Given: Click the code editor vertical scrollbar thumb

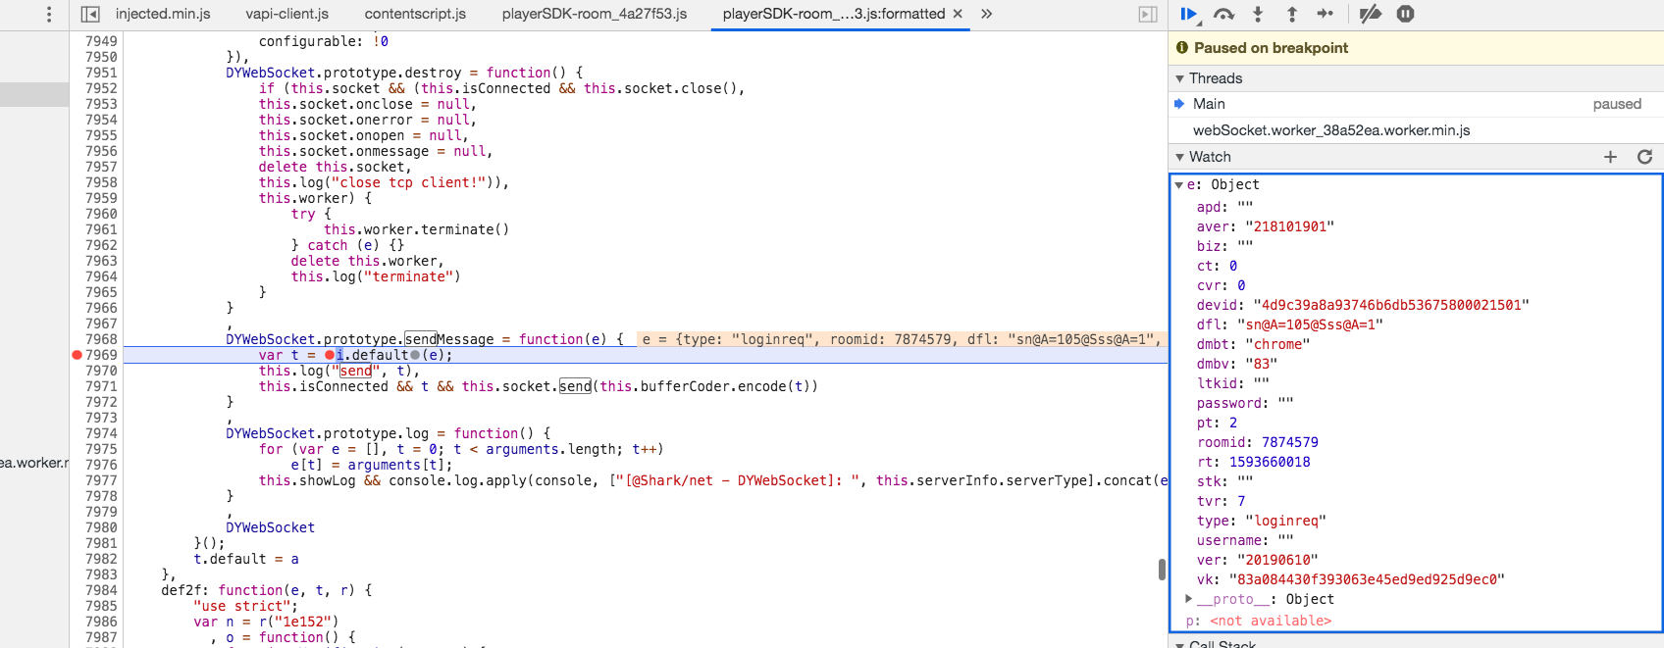Looking at the screenshot, I should point(1162,569).
